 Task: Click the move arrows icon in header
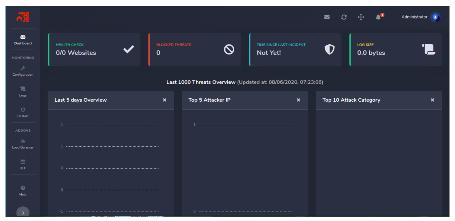coord(361,17)
